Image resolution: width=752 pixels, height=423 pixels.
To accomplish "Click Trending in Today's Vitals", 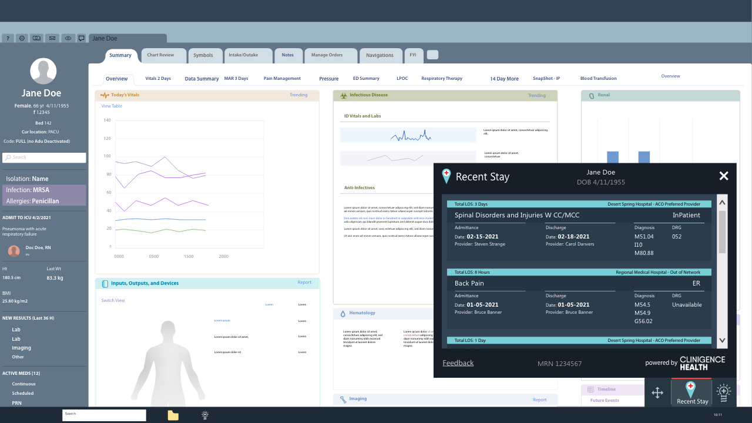I will pos(298,95).
